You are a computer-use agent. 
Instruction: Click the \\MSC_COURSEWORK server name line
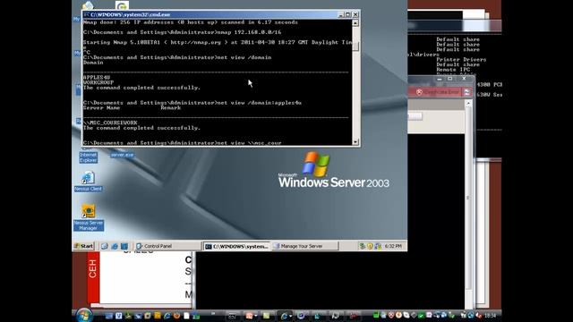tap(110, 123)
